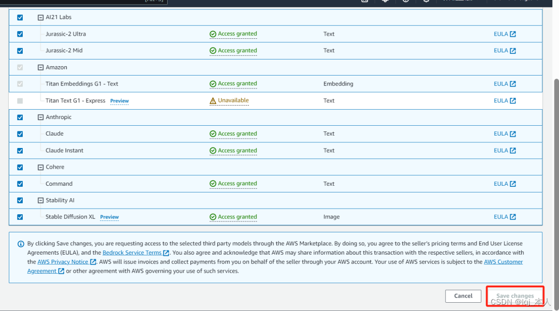
Task: Select the Claude Instant model name
Action: coord(64,151)
